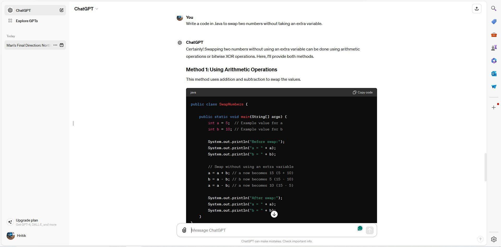Viewport: 501px width, 247px height.
Task: Click the attach file paperclip icon
Action: coord(184,230)
